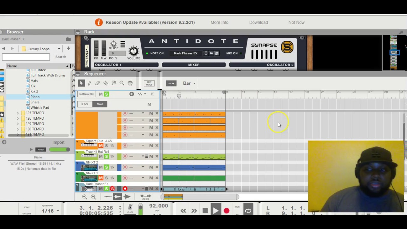Toggle record enable on Dark Phaser EX

125,189
